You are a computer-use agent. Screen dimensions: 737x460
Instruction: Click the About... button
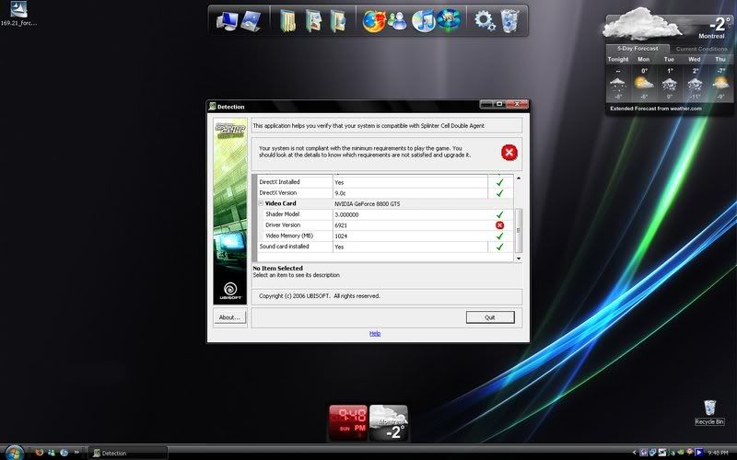click(x=229, y=317)
